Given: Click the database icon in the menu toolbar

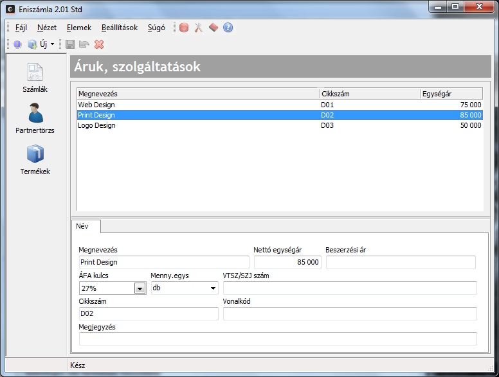Looking at the screenshot, I should 184,28.
